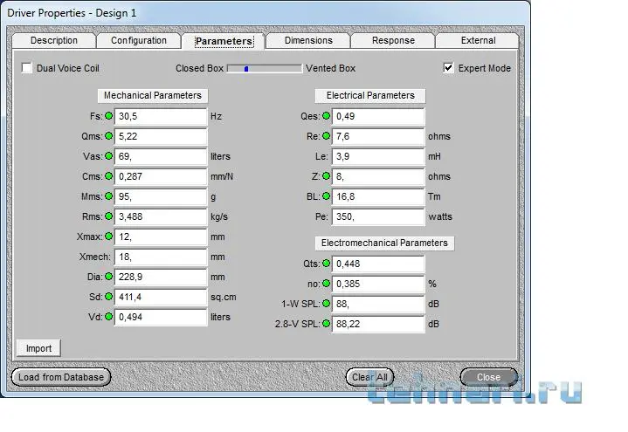The height and width of the screenshot is (432, 628).
Task: Click the green indicator next to Cms
Action: [108, 176]
